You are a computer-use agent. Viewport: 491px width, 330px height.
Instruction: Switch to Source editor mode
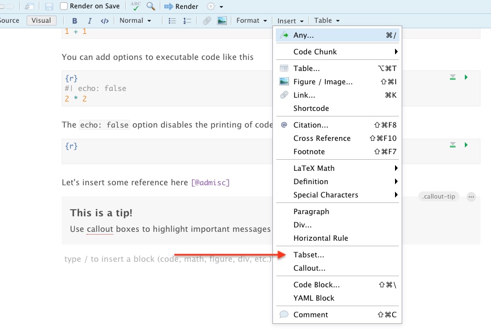(x=9, y=21)
